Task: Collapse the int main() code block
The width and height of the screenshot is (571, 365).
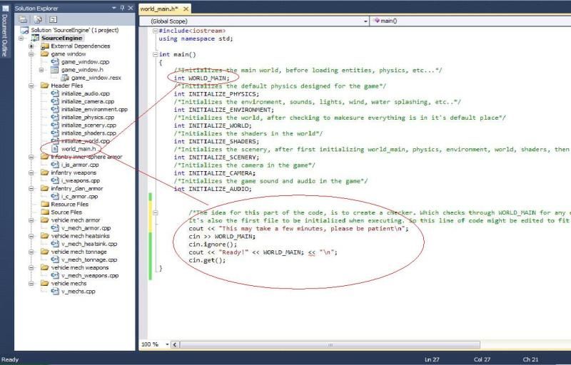Action: [156, 55]
